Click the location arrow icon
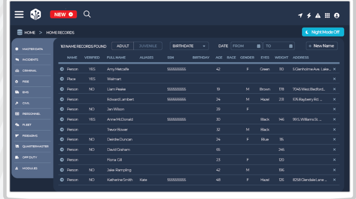Viewport: 356px width, 199px height. (300, 15)
